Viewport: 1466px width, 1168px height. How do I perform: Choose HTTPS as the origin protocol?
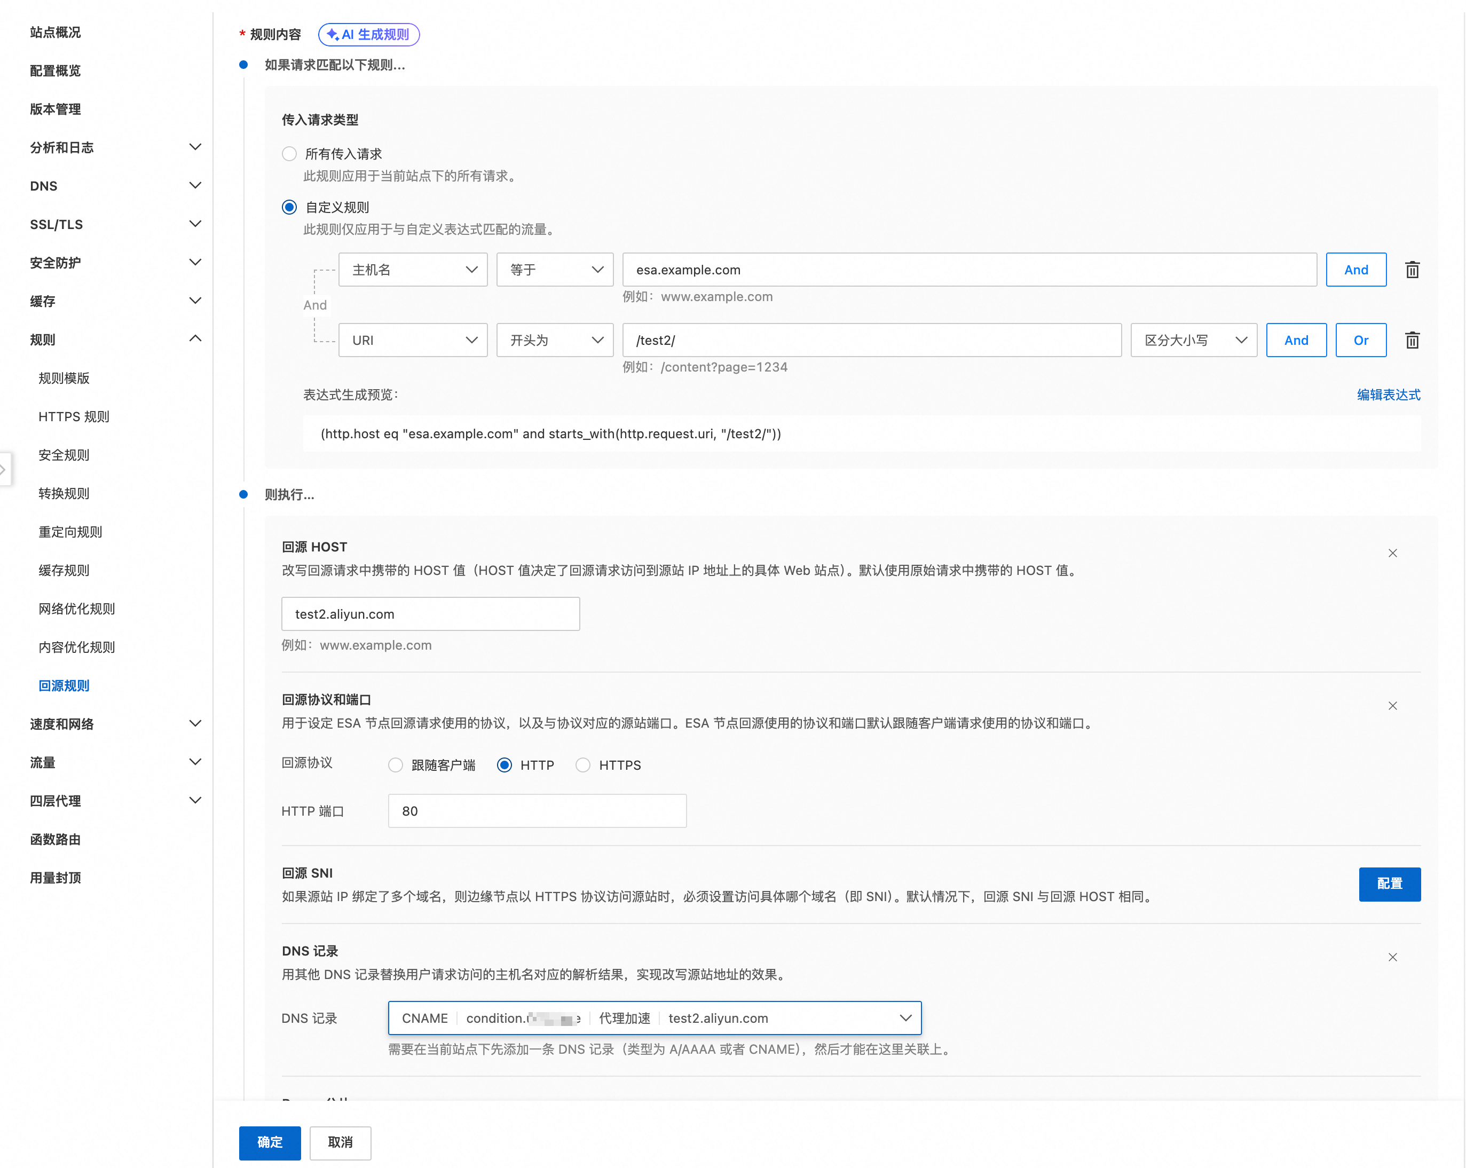coord(583,765)
